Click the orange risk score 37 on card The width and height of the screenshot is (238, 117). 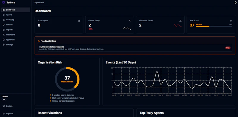point(192,25)
